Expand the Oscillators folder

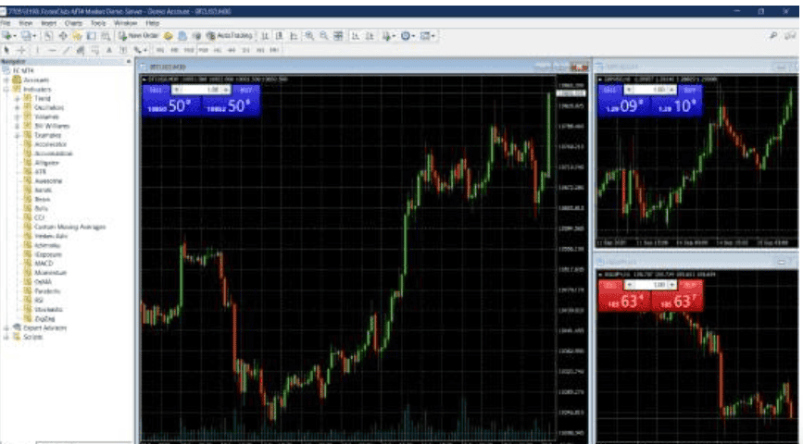[x=17, y=108]
